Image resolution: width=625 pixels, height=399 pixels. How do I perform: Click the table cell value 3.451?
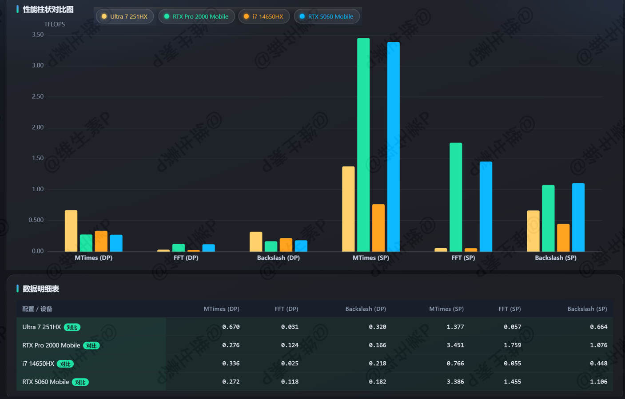click(x=455, y=345)
